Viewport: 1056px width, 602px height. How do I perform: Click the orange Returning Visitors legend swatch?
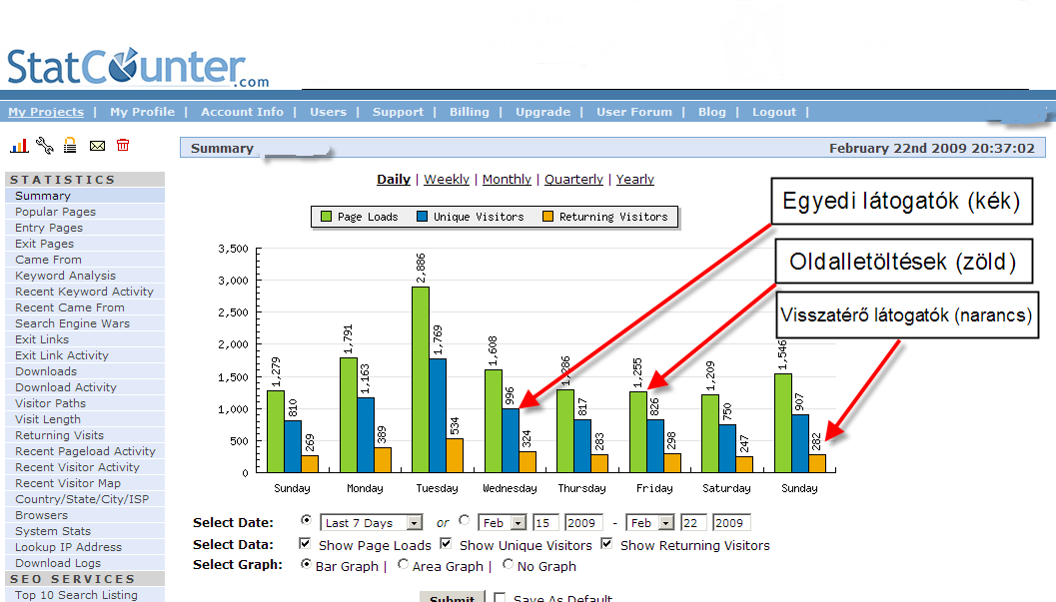tap(548, 217)
